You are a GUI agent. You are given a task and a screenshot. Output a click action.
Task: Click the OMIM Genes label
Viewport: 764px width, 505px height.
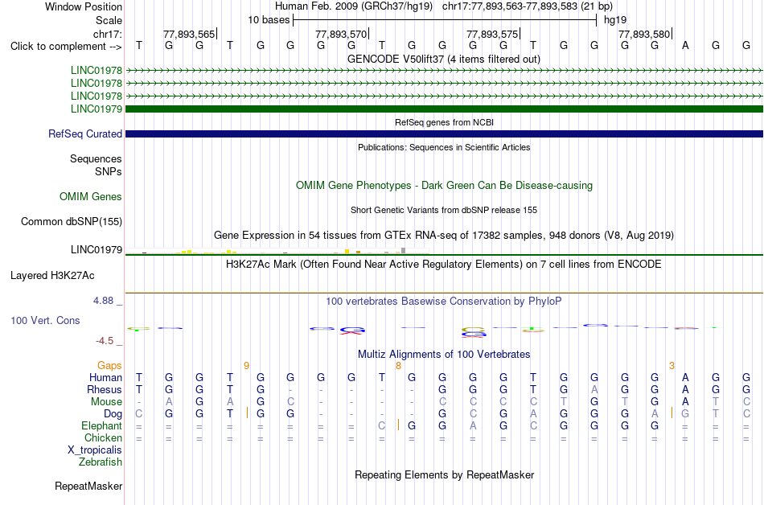coord(90,197)
